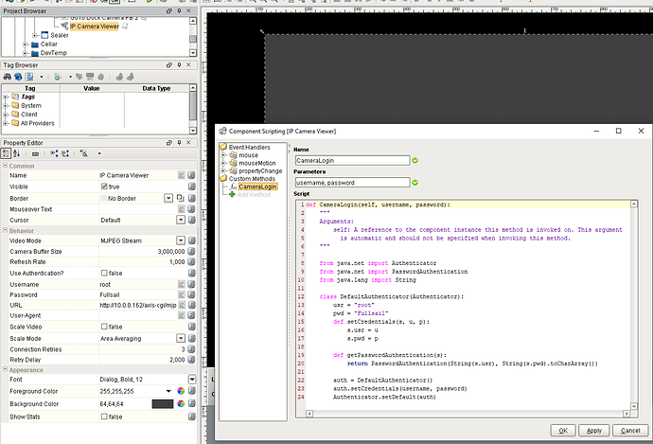This screenshot has height=444, width=653.
Task: Click the edit text icon for the Password property
Action: click(x=182, y=294)
